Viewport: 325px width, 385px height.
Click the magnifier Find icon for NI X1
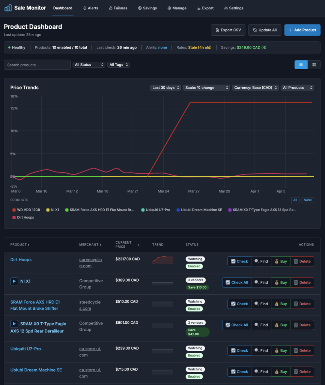point(257,282)
